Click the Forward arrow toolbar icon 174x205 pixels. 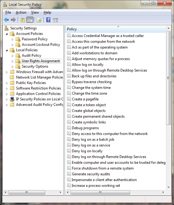pyautogui.click(x=13, y=20)
